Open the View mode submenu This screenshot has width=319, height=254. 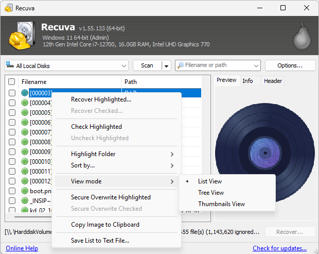tap(116, 181)
